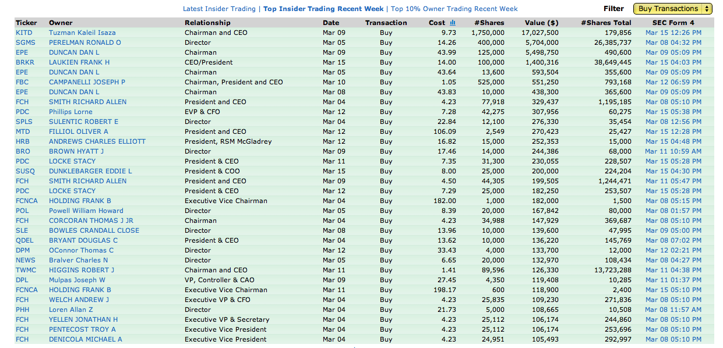Switch to Top 10% Owner Trading Recent Week

454,9
